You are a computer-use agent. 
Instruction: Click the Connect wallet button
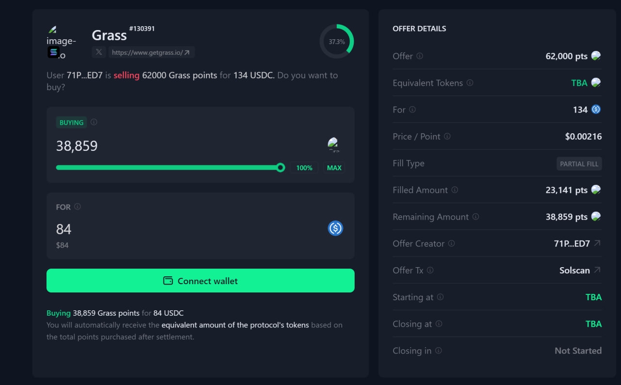point(200,281)
